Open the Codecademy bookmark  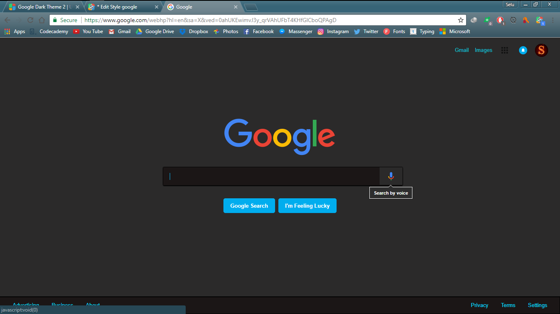49,31
